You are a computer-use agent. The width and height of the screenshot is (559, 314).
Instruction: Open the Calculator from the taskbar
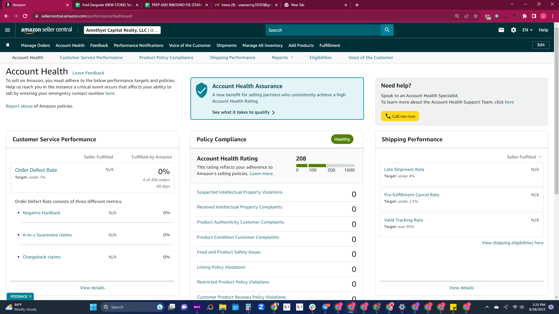coord(248,307)
